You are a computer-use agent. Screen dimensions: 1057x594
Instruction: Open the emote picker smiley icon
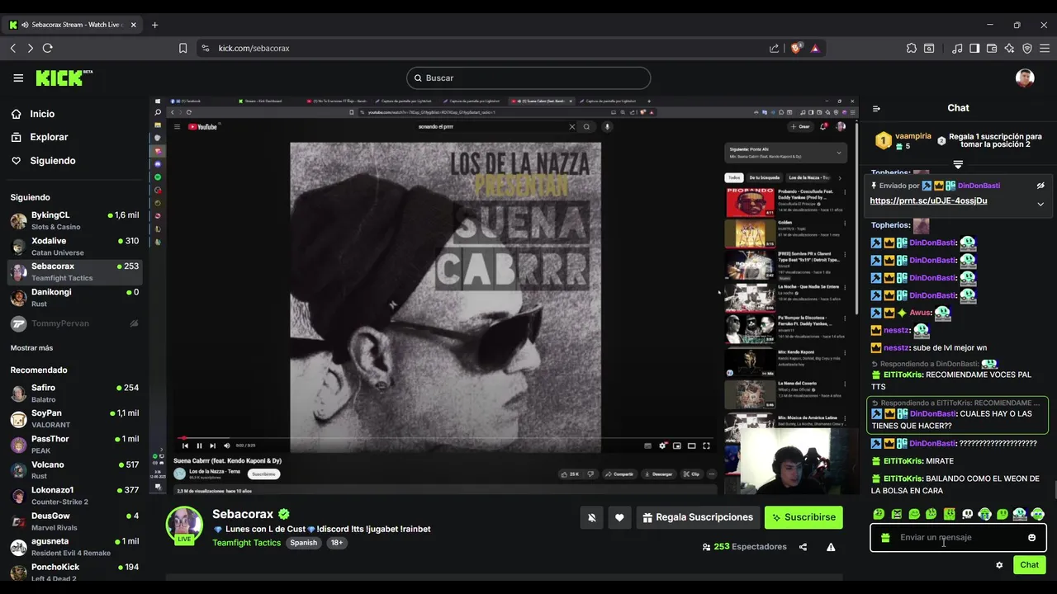(x=1031, y=538)
